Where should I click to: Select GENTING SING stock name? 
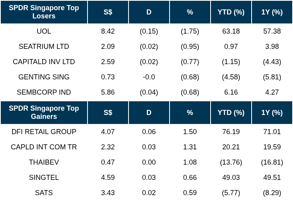coord(44,77)
